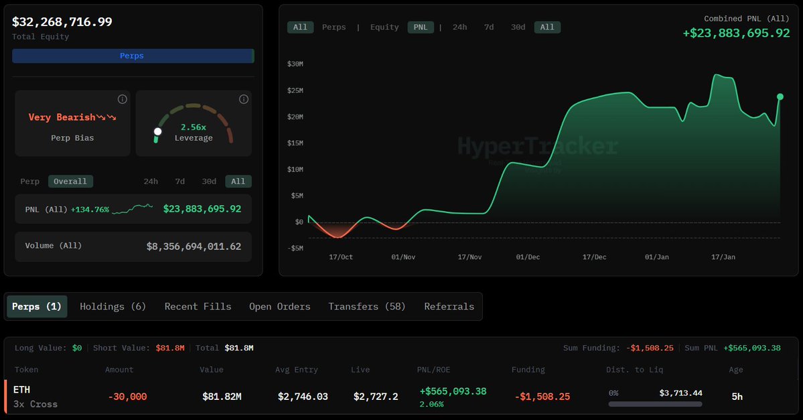The image size is (803, 420).
Task: Click the leverage gauge indicator dot
Action: tap(157, 132)
